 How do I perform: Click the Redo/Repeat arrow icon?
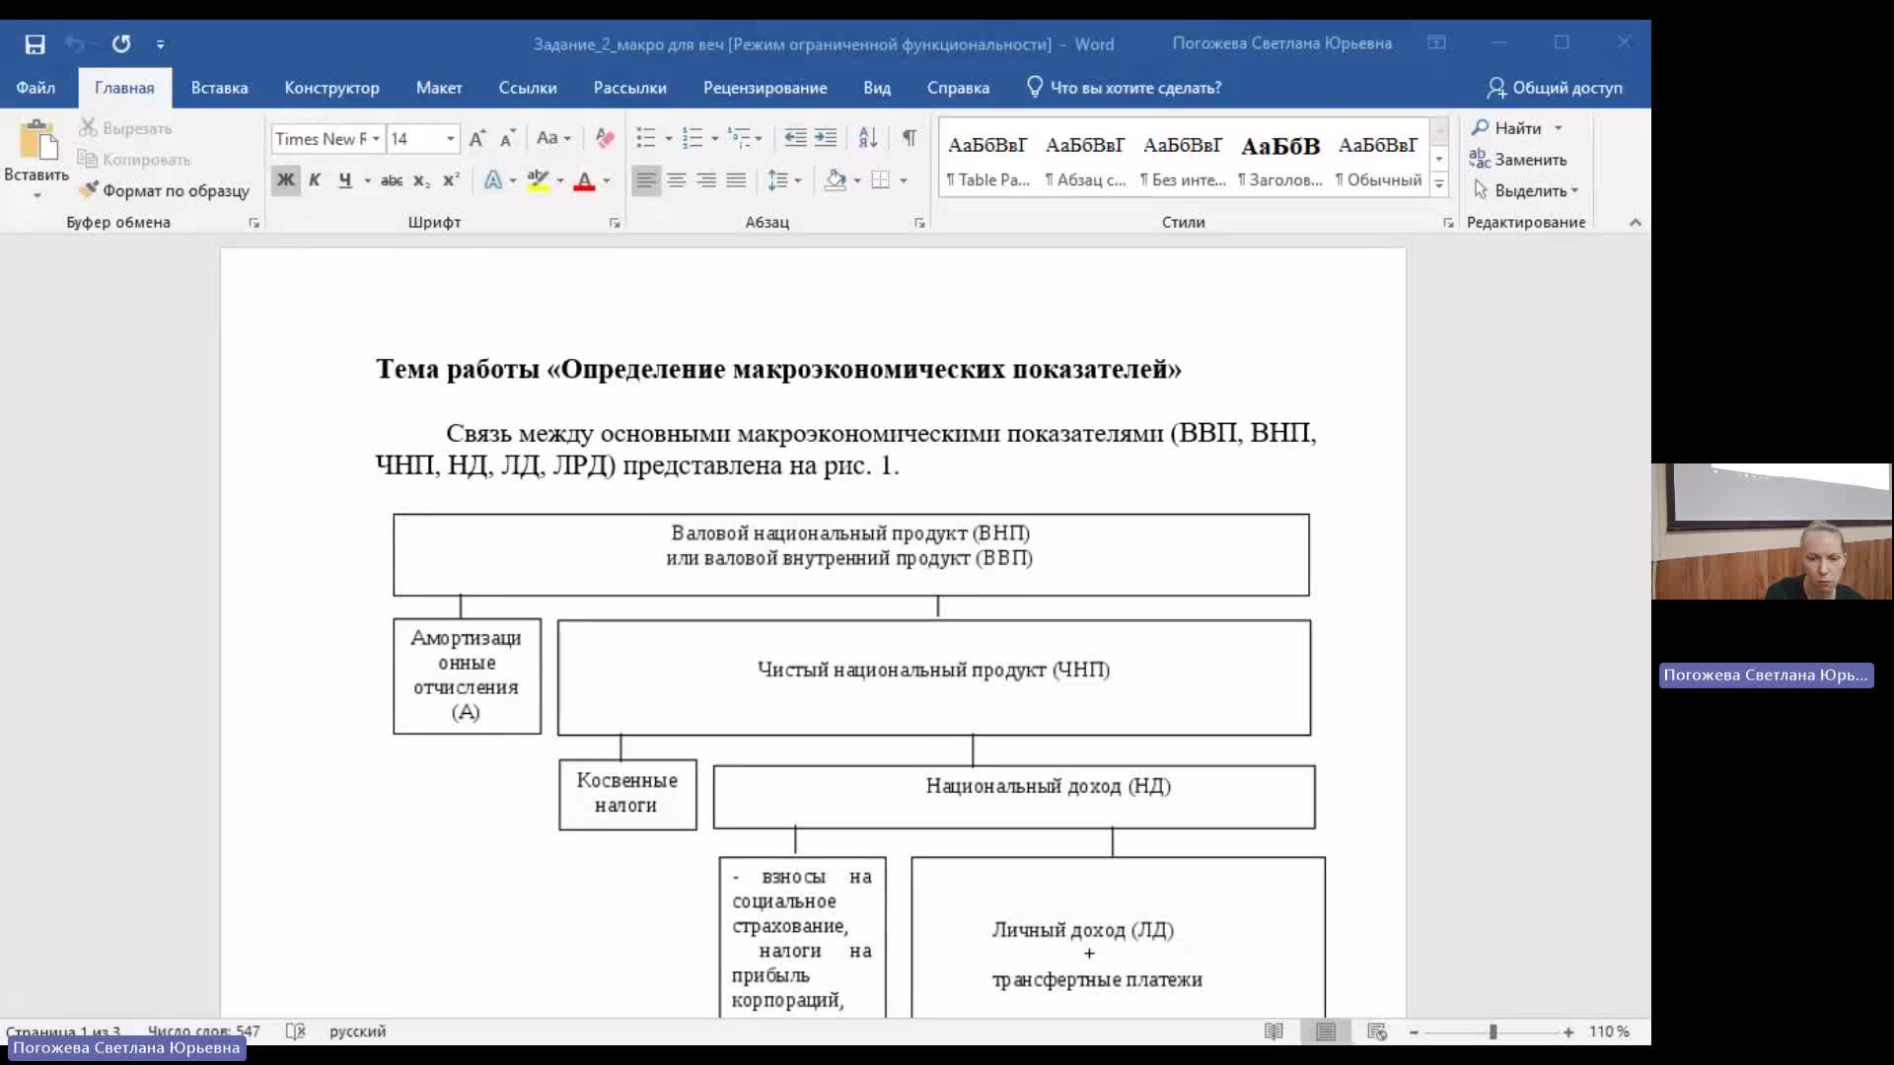[121, 44]
